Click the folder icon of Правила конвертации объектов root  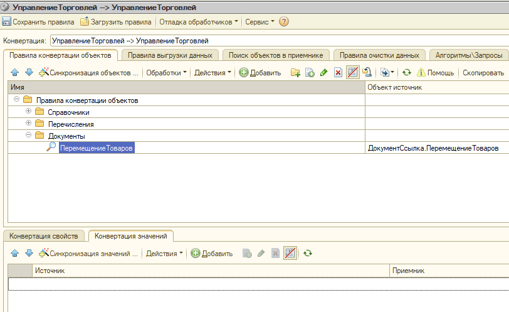[28, 99]
